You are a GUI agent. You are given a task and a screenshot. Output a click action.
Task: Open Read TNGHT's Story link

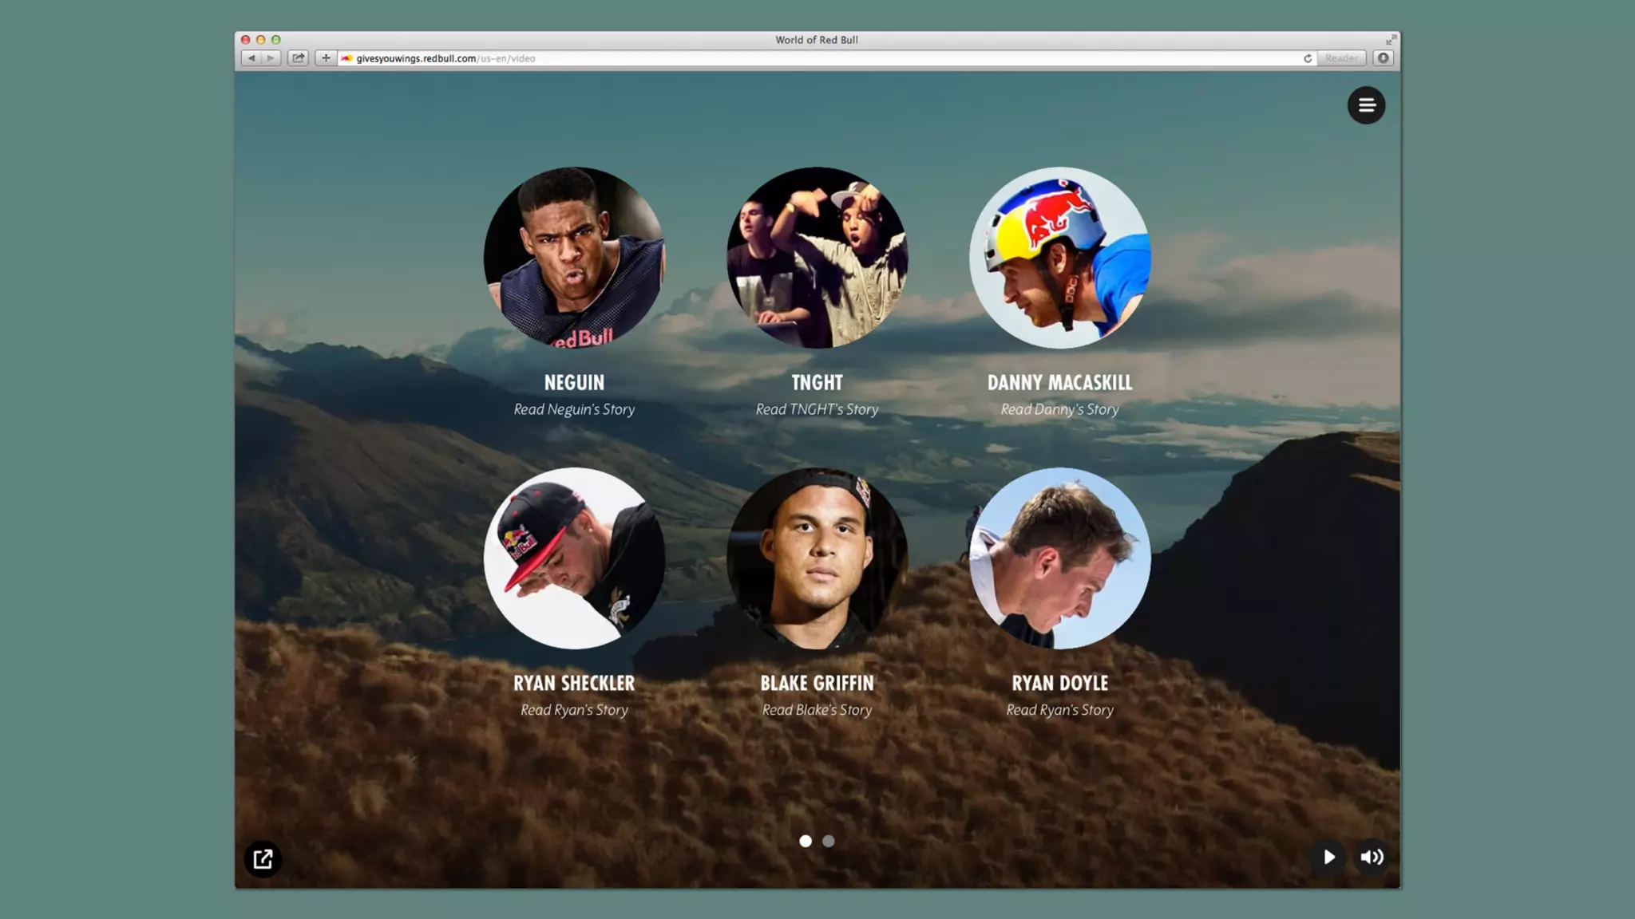817,409
